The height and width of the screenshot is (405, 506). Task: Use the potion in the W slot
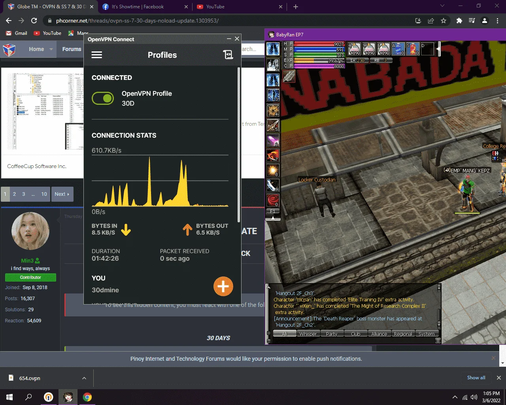[x=369, y=49]
